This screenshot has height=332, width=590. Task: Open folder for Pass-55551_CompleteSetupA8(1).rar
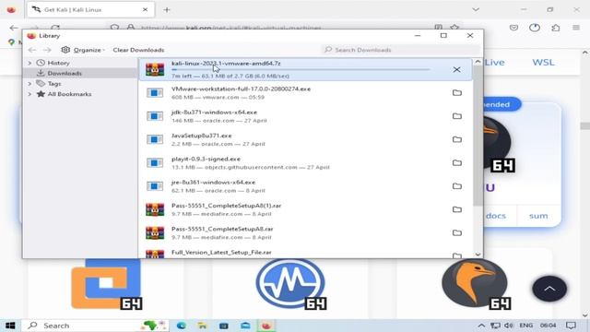point(457,209)
